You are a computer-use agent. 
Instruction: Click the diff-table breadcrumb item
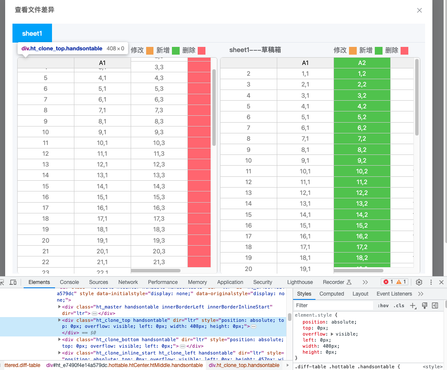click(x=22, y=365)
